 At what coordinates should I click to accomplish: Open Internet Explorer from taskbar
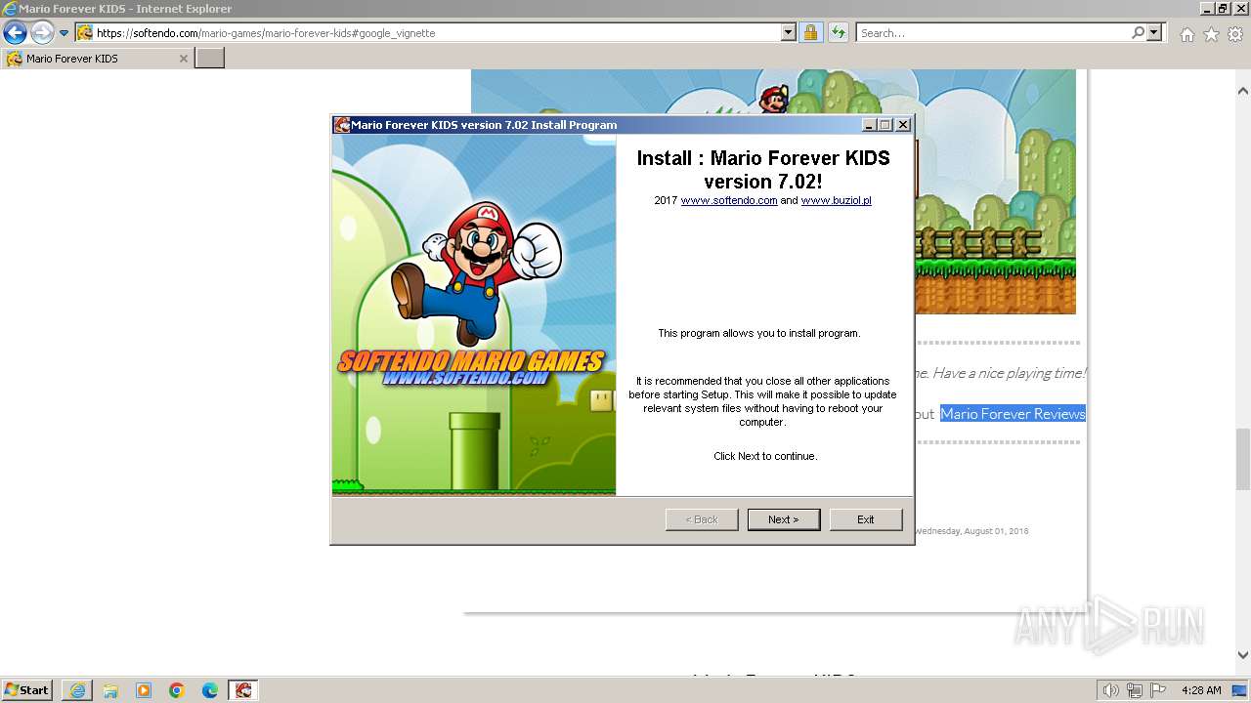coord(77,690)
